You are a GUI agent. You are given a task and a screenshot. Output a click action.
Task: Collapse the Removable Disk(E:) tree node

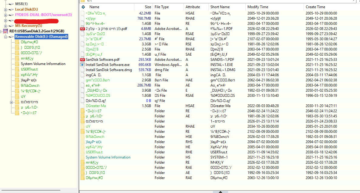click(x=5, y=37)
